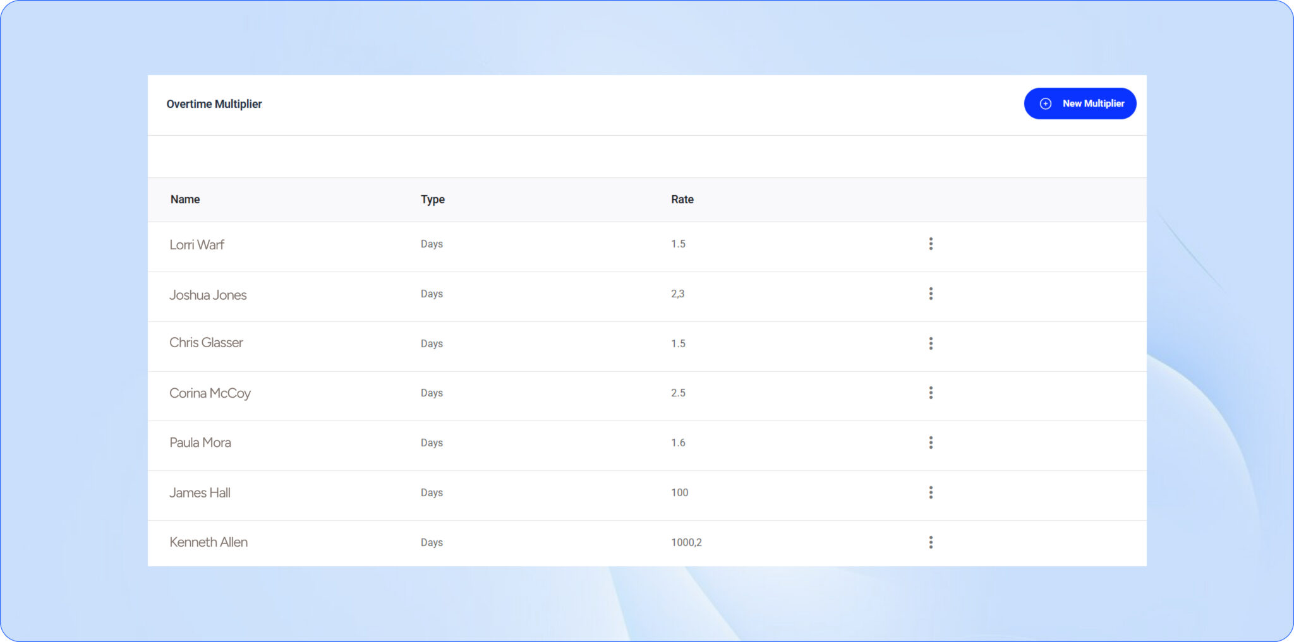Click James Hall's rate value 100
This screenshot has width=1294, height=642.
point(679,493)
